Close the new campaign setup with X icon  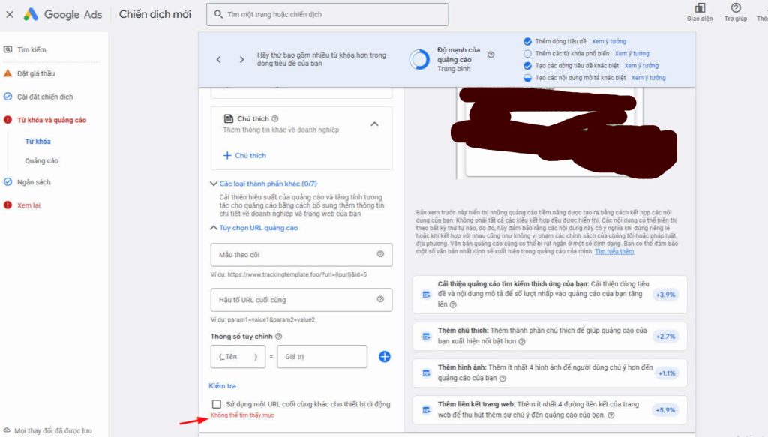pyautogui.click(x=10, y=14)
